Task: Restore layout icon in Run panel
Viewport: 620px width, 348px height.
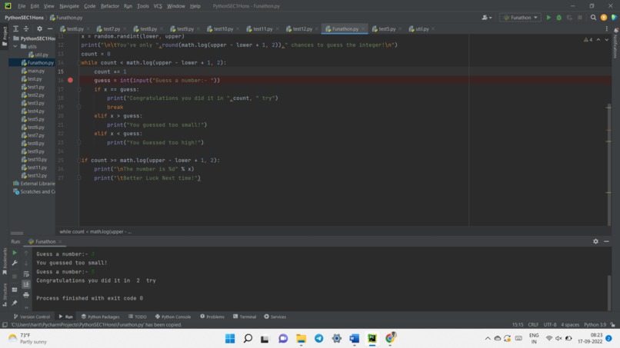Action: (x=15, y=290)
